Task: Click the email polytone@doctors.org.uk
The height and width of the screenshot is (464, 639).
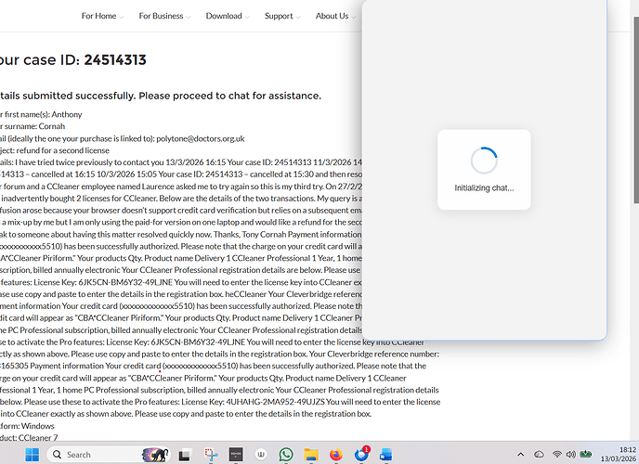Action: click(x=201, y=138)
